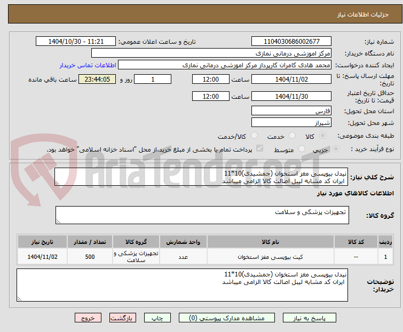Screen dimensions: 403x332
Task: Click the price validity date 1404/11/30 field
Action: point(291,97)
